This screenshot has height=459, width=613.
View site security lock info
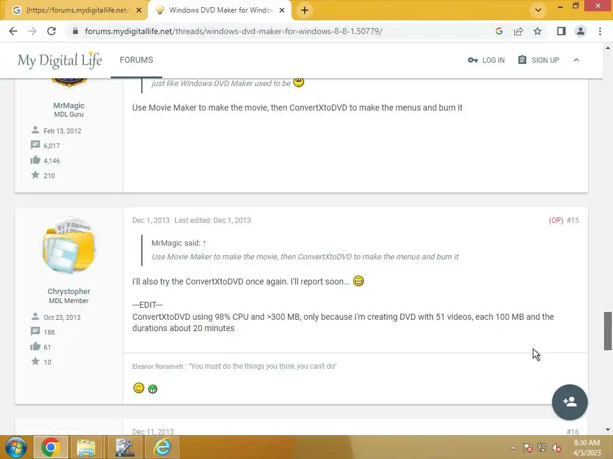[75, 31]
